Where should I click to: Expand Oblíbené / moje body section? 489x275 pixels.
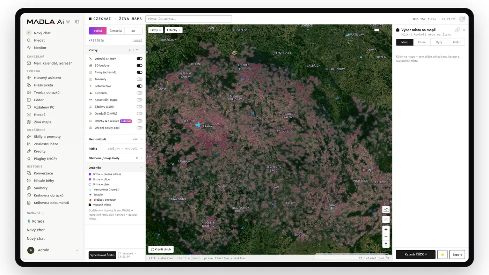click(115, 158)
